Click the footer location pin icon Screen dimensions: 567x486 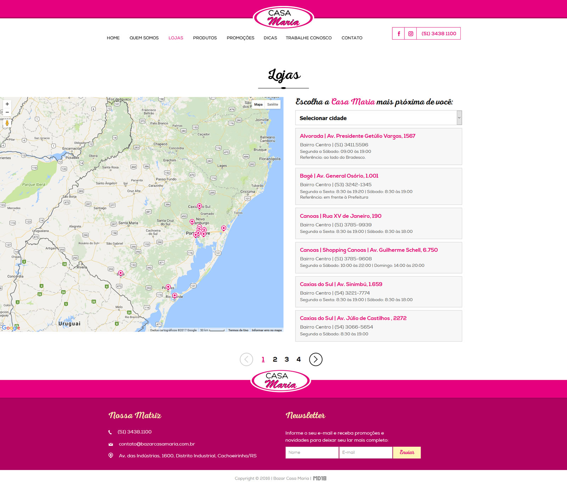click(111, 456)
